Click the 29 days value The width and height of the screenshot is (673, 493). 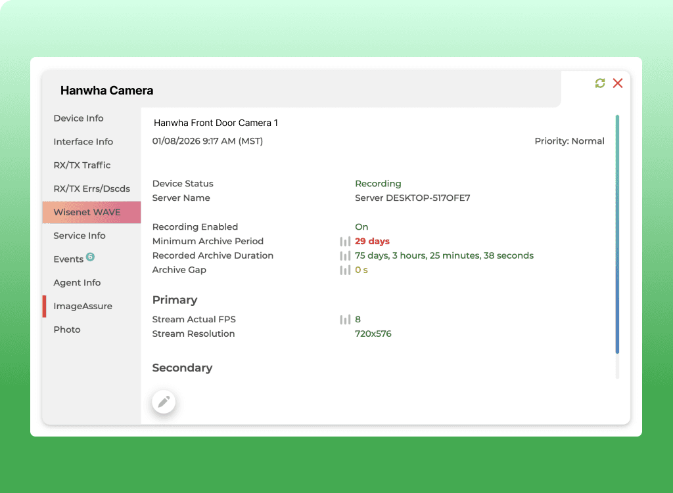(372, 242)
